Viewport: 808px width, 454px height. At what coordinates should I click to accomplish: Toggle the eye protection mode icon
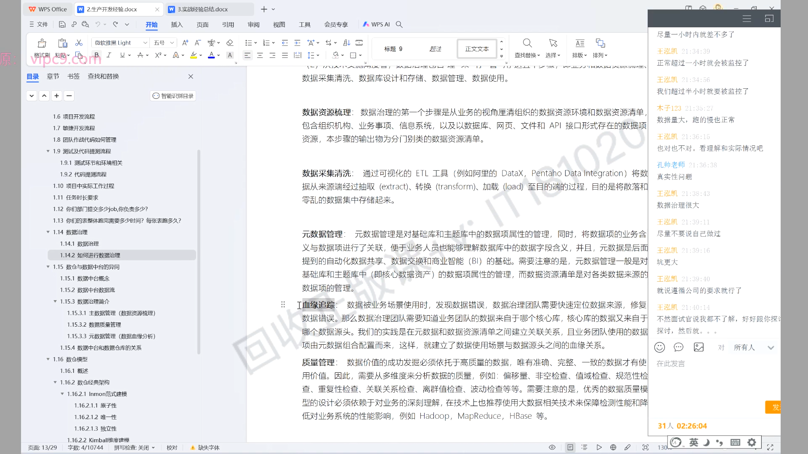[x=552, y=447]
